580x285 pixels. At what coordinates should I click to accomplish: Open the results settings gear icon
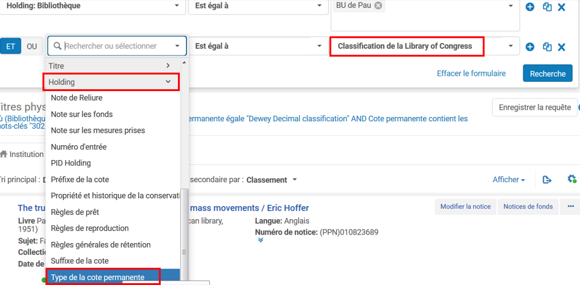[571, 179]
